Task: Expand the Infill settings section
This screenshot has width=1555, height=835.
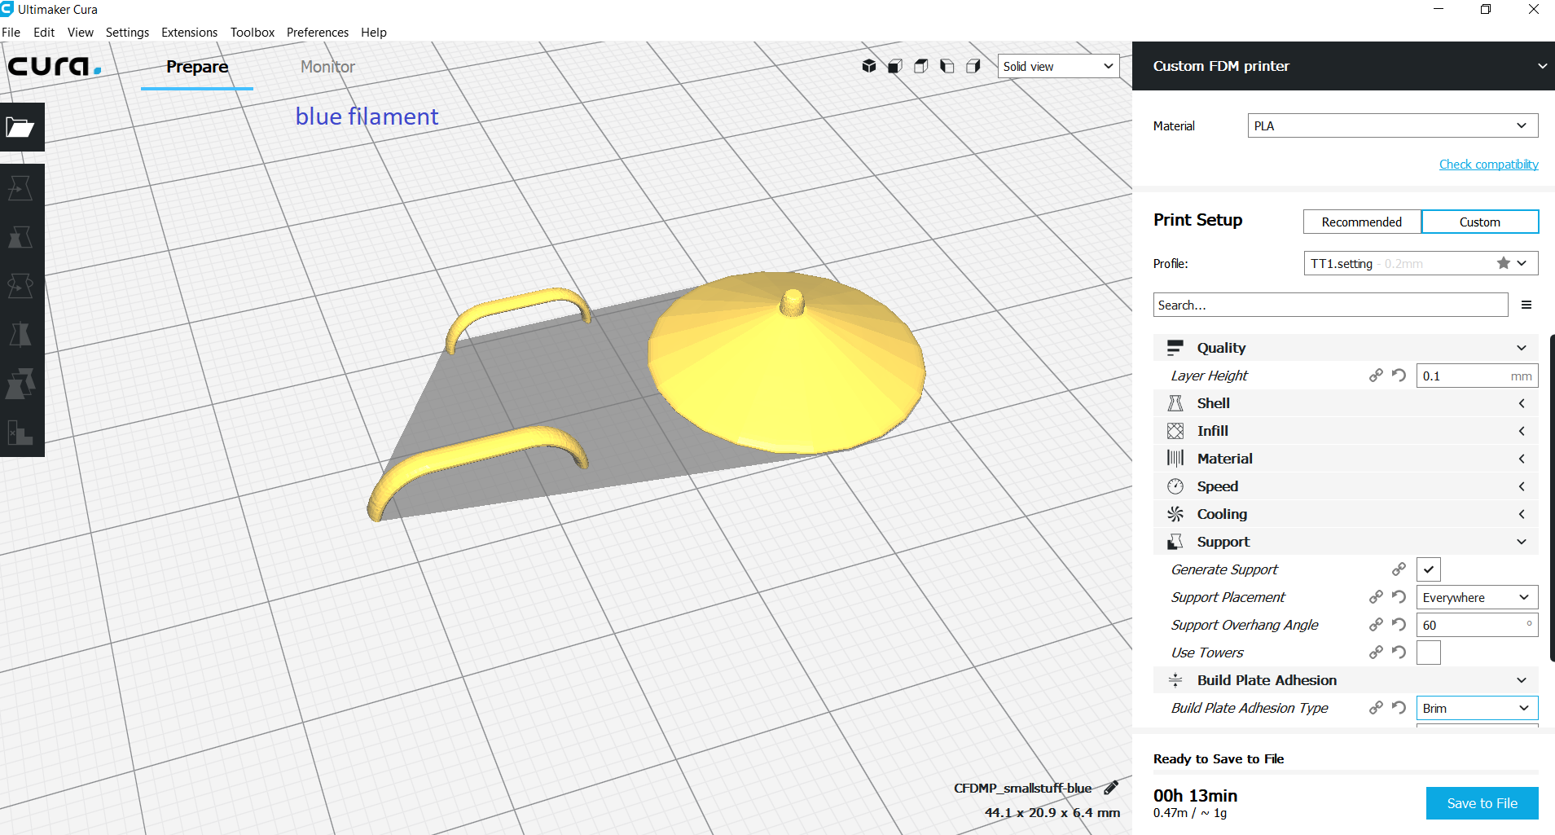Action: (x=1346, y=431)
